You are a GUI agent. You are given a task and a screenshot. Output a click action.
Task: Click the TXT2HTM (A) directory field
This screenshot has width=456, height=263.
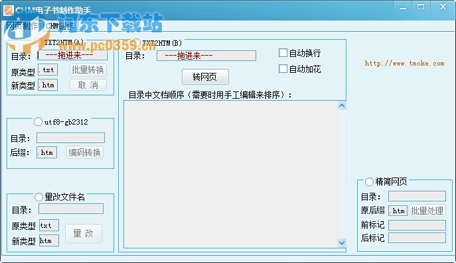(72, 55)
